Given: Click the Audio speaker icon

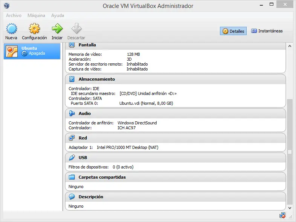Looking at the screenshot, I should click(x=72, y=113).
